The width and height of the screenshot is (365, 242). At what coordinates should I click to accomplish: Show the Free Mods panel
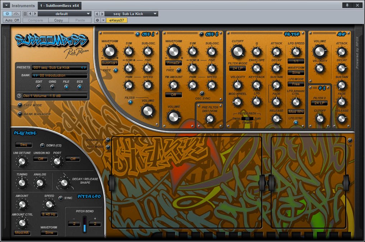(108, 147)
